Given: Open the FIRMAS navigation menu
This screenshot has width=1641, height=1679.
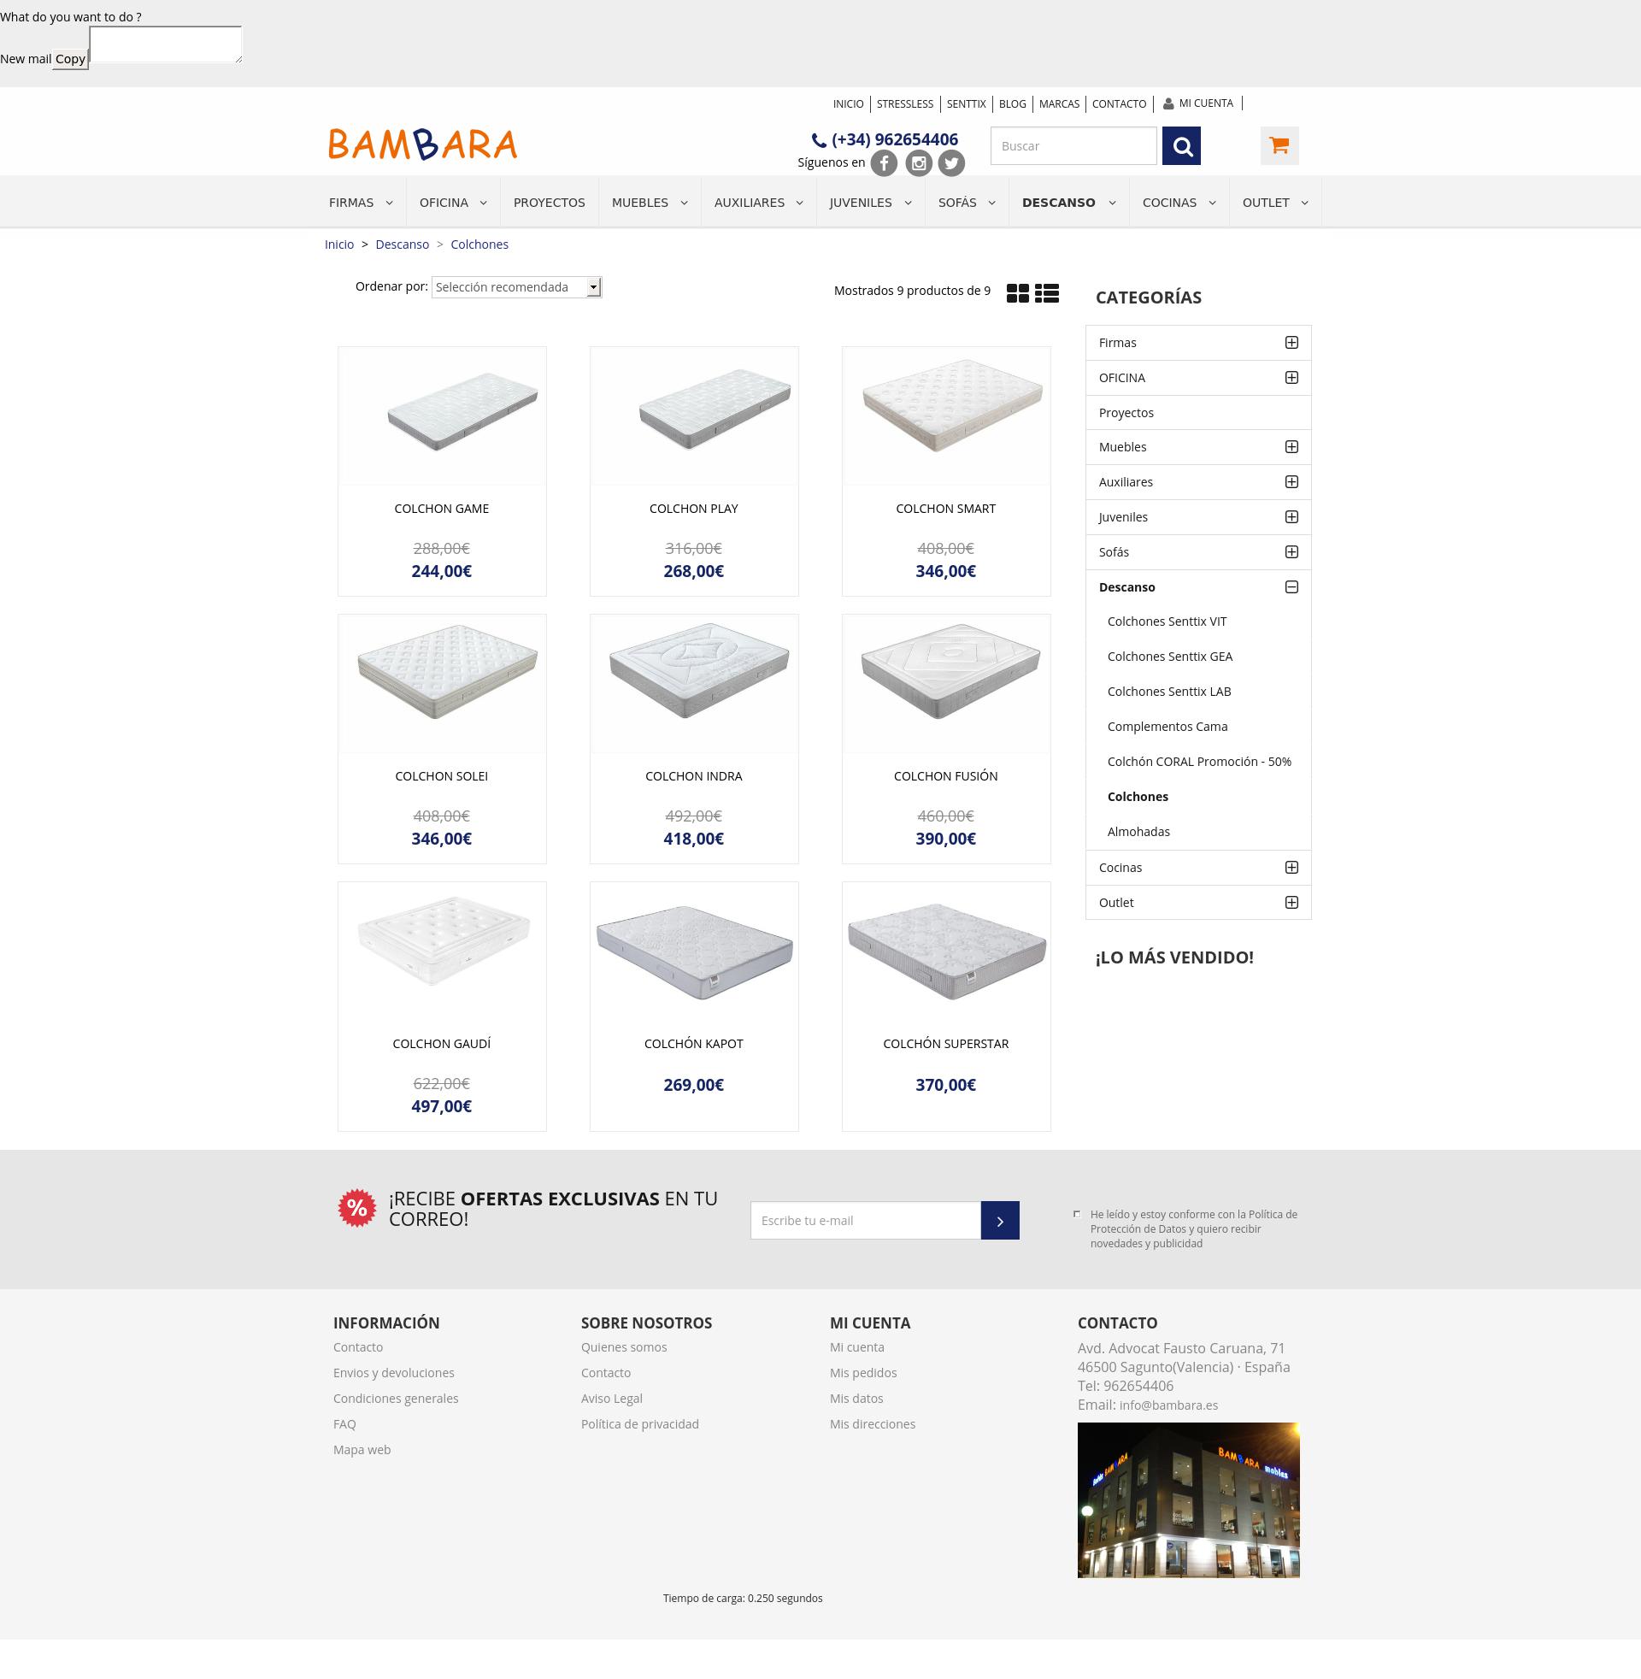Looking at the screenshot, I should 362,203.
